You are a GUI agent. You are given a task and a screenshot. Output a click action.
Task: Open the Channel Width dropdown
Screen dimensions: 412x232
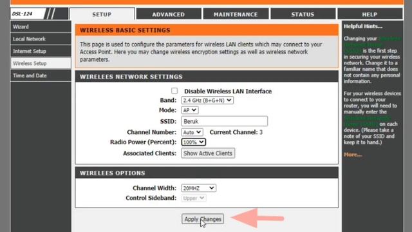coord(198,188)
